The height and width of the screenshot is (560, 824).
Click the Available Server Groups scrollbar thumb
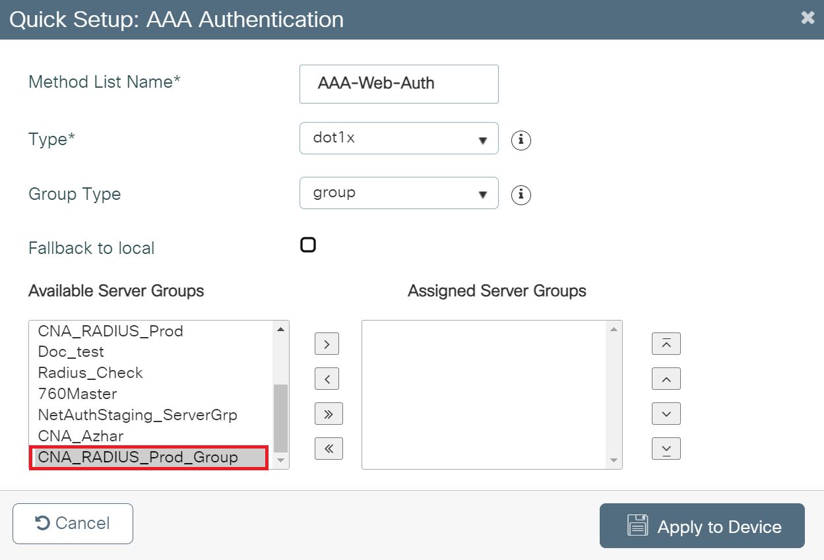pyautogui.click(x=280, y=418)
